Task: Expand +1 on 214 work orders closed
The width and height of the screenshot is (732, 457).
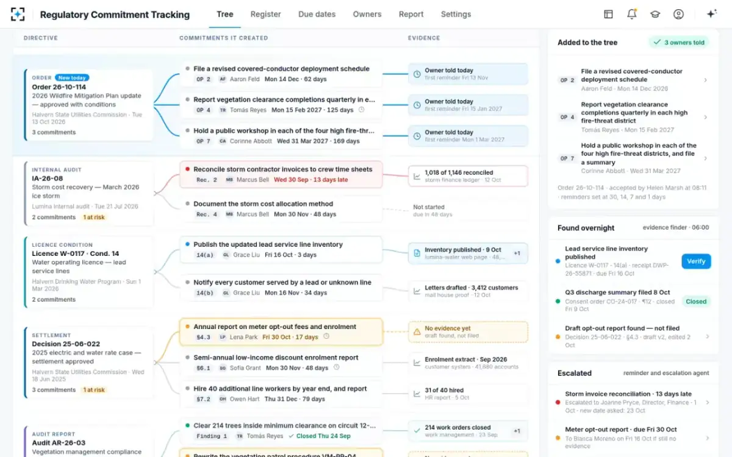Action: coord(517,431)
